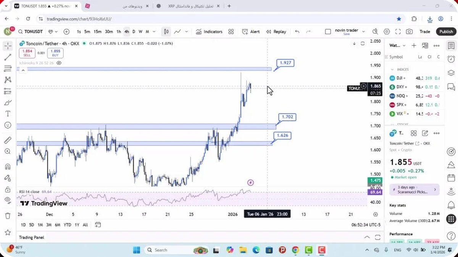Take a chart snapshot with camera
The height and width of the screenshot is (257, 458).
tap(409, 32)
